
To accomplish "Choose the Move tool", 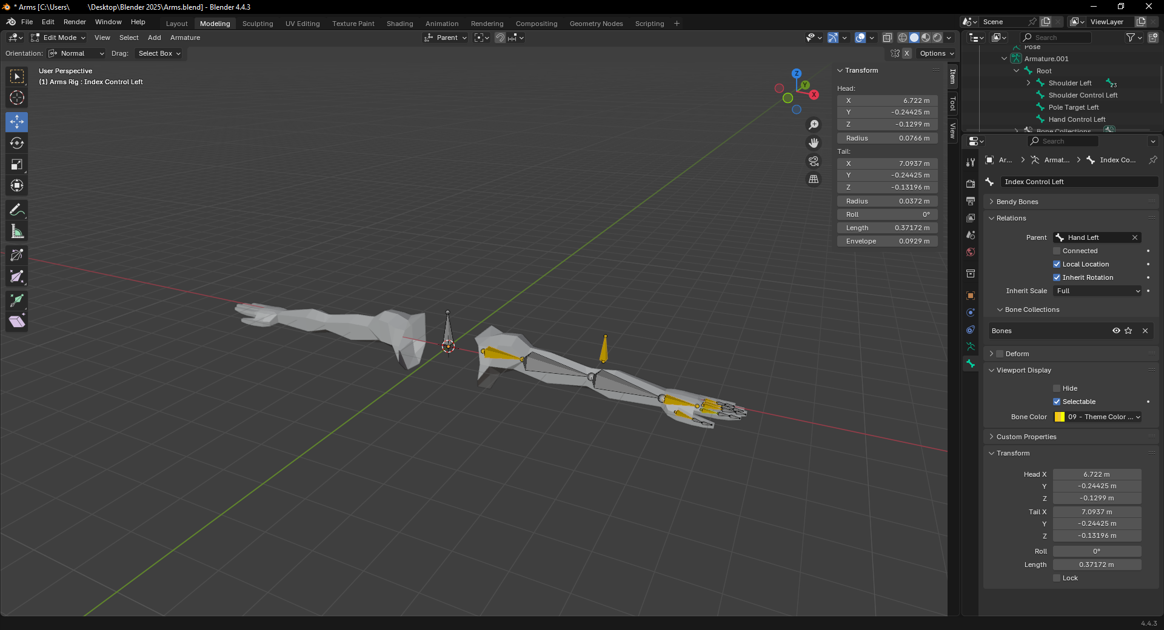I will click(17, 122).
